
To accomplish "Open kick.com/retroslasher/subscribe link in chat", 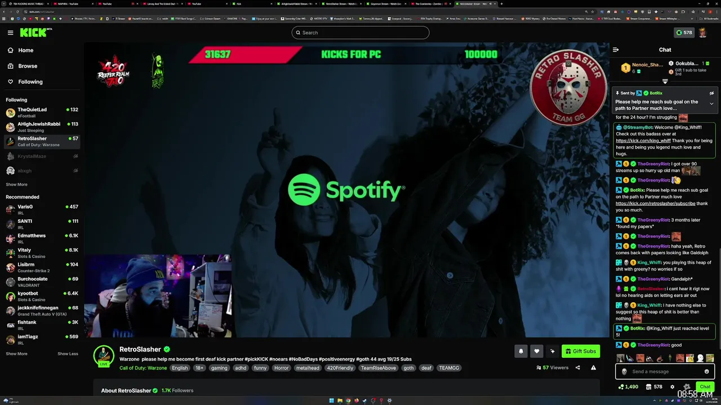I will (x=655, y=204).
